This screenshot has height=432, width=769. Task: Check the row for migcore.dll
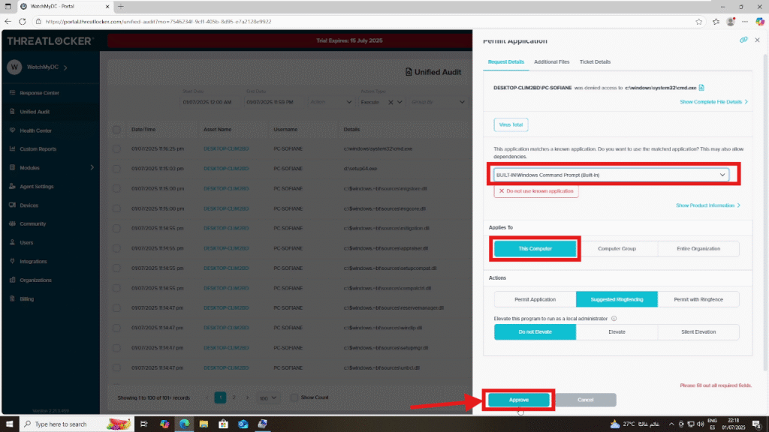(116, 208)
